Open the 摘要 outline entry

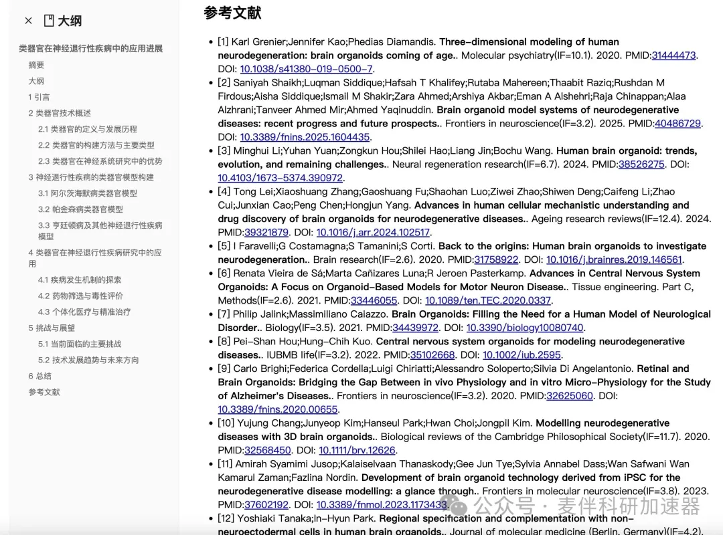click(x=36, y=65)
